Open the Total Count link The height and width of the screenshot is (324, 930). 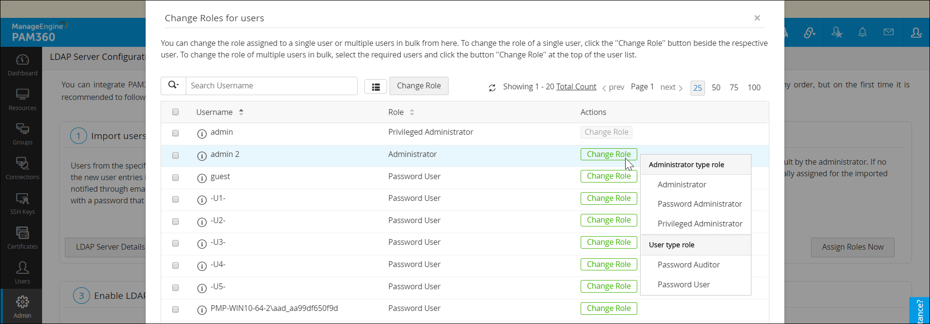click(x=576, y=86)
